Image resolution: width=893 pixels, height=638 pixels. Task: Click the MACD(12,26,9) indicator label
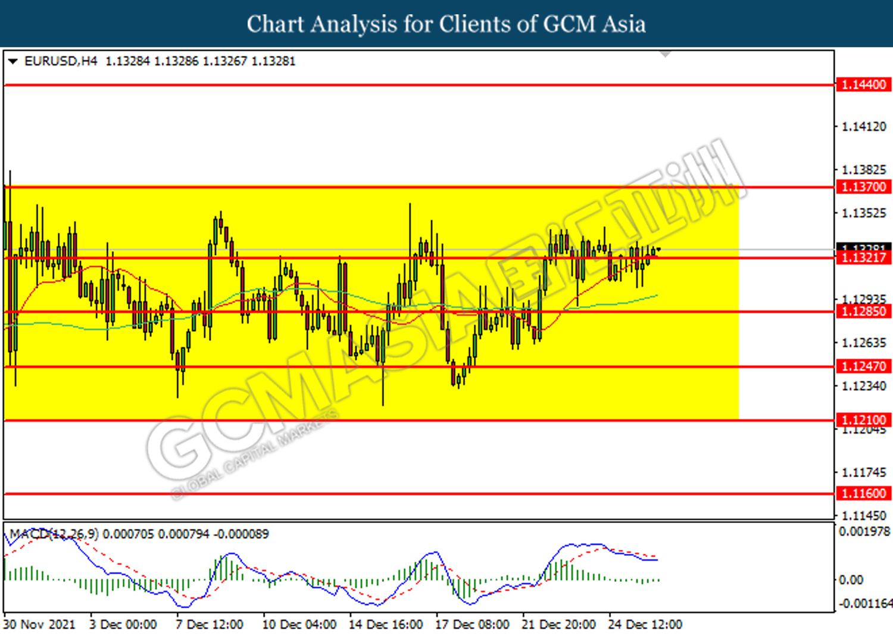pos(54,534)
